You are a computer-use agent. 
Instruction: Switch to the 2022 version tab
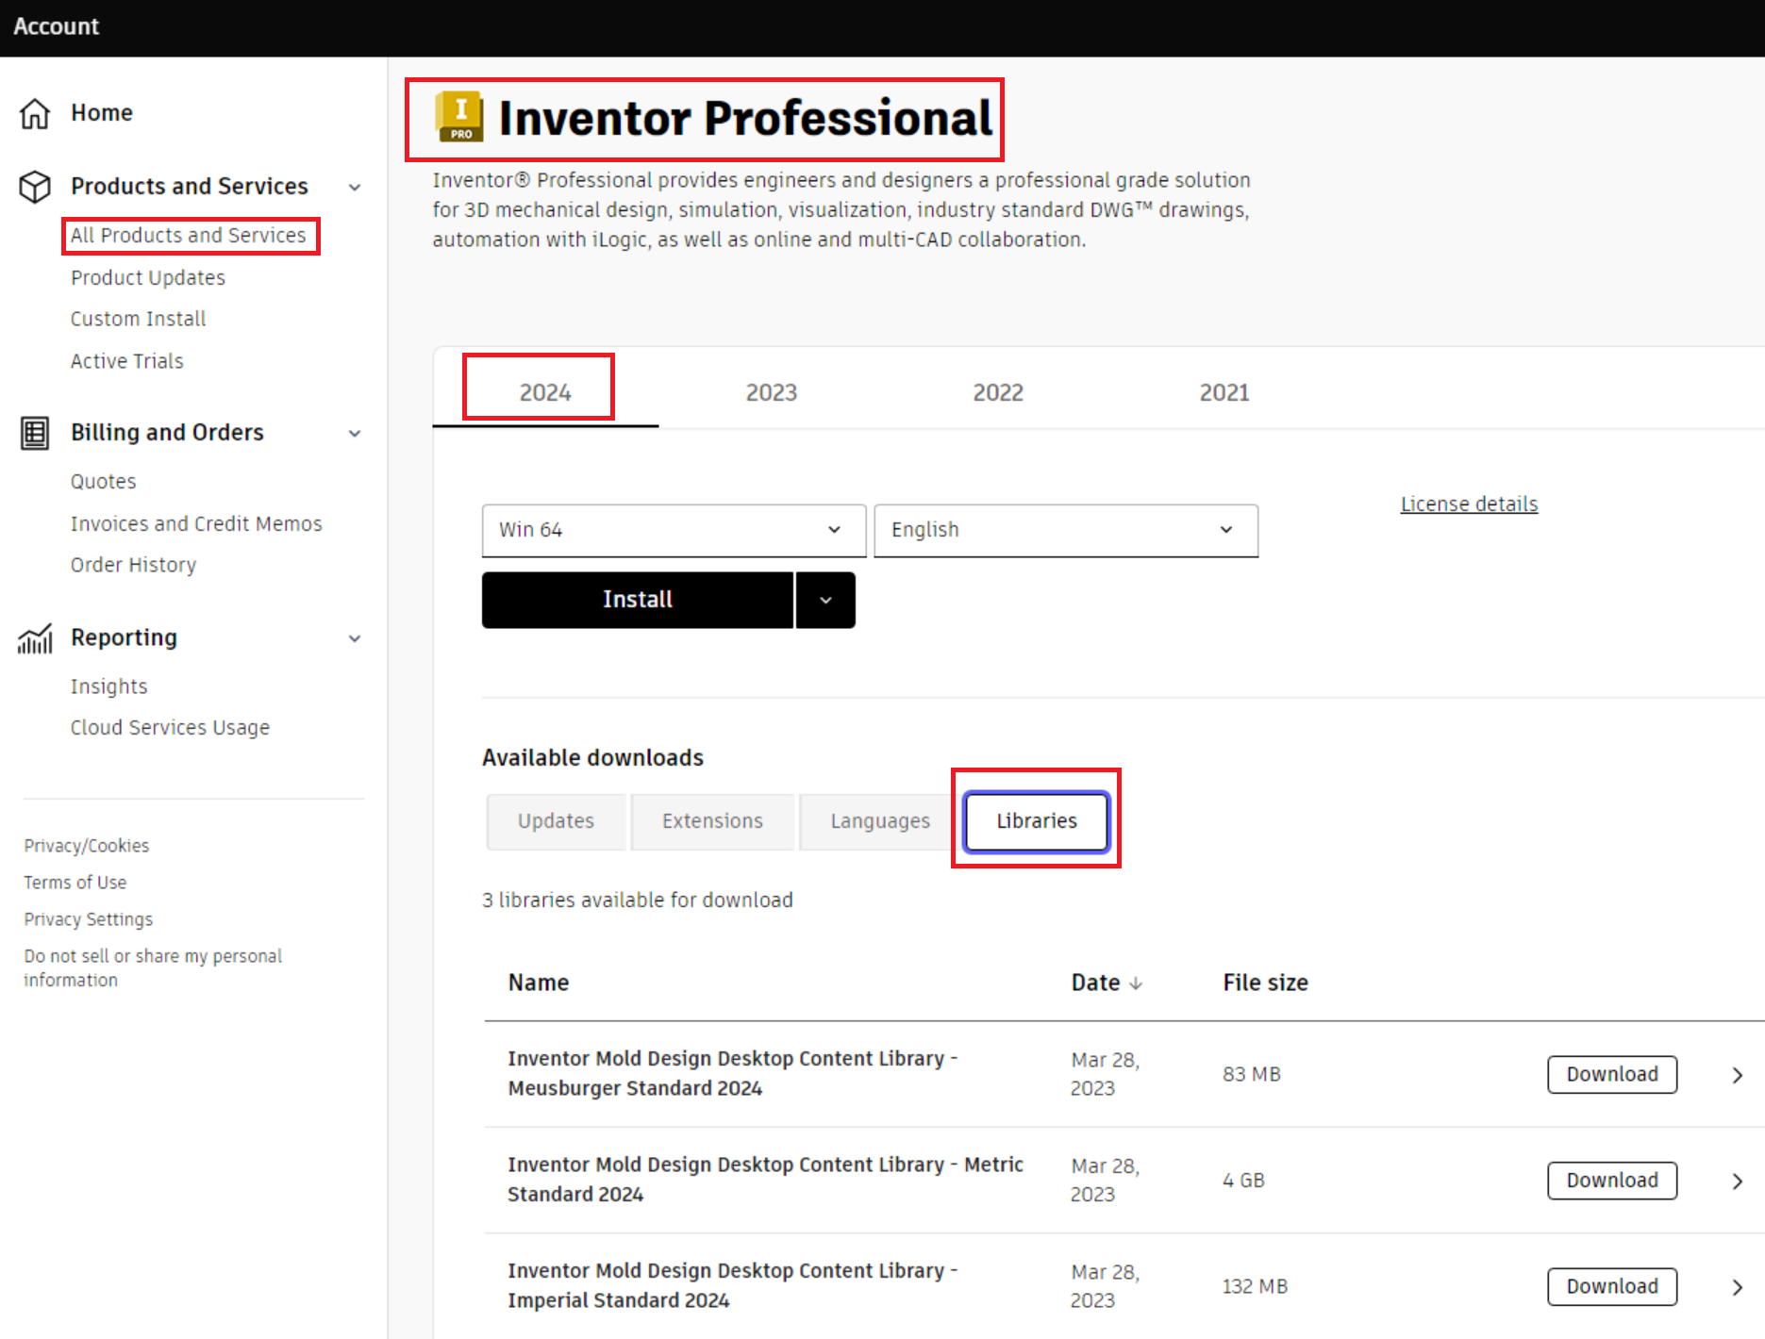pyautogui.click(x=998, y=392)
